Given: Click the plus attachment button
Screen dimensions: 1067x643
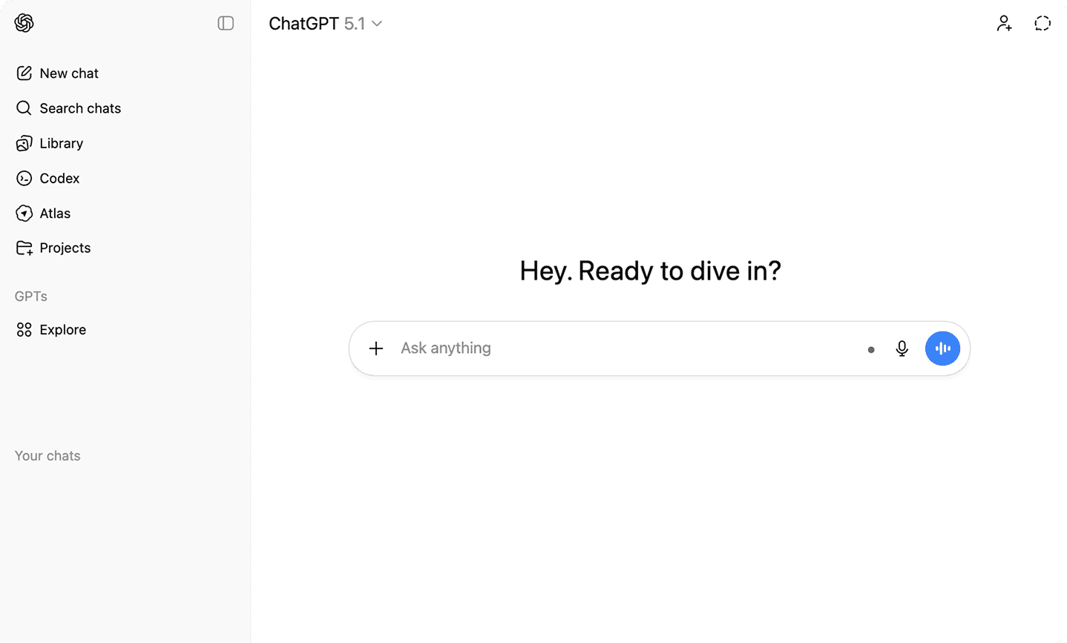Looking at the screenshot, I should coord(376,348).
